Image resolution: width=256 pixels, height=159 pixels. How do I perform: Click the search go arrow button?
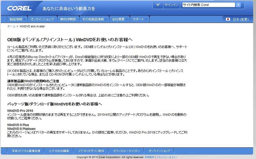click(x=238, y=5)
